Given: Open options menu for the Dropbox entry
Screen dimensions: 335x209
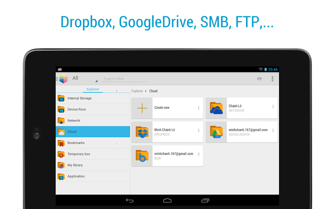Looking at the screenshot, I should click(199, 130).
